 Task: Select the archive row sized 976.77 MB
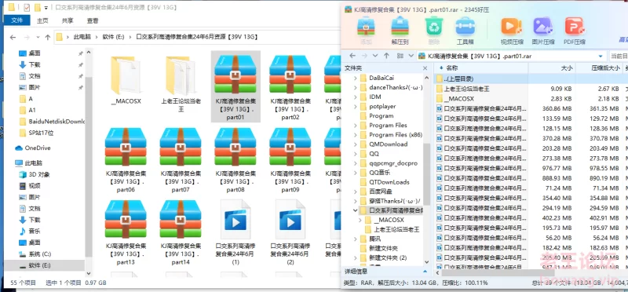531,168
